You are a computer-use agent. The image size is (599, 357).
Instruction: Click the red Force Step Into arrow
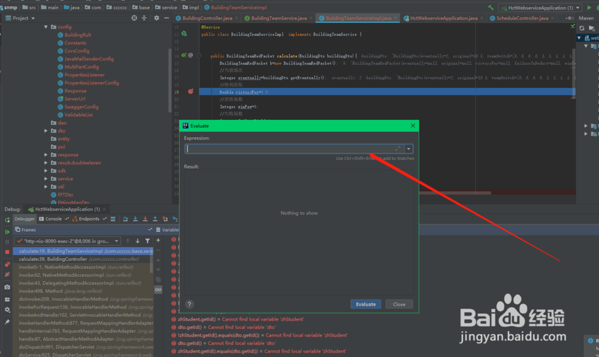145,219
